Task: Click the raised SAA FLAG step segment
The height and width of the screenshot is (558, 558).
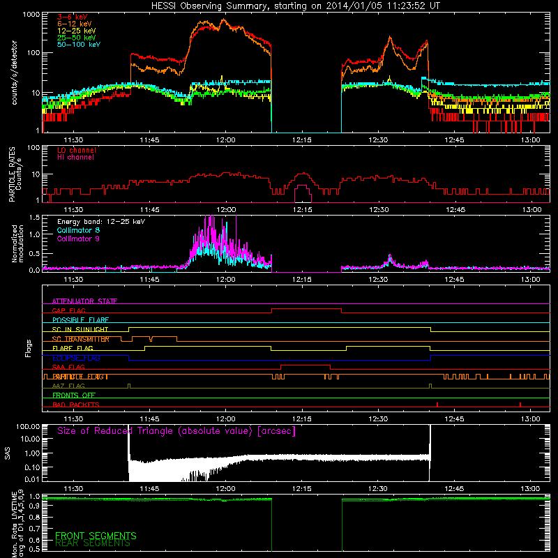Action: coord(306,365)
